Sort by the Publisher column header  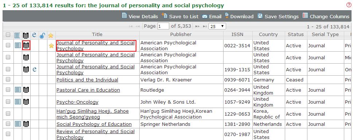[x=181, y=34]
